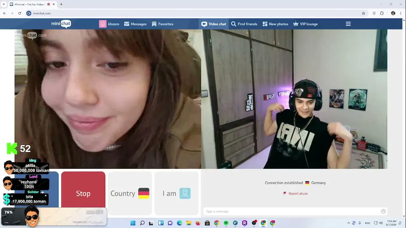
Task: Open the Chrome three-dot menu
Action: tap(401, 13)
